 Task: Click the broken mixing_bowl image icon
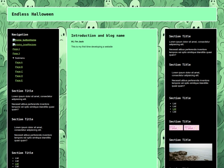14,45
